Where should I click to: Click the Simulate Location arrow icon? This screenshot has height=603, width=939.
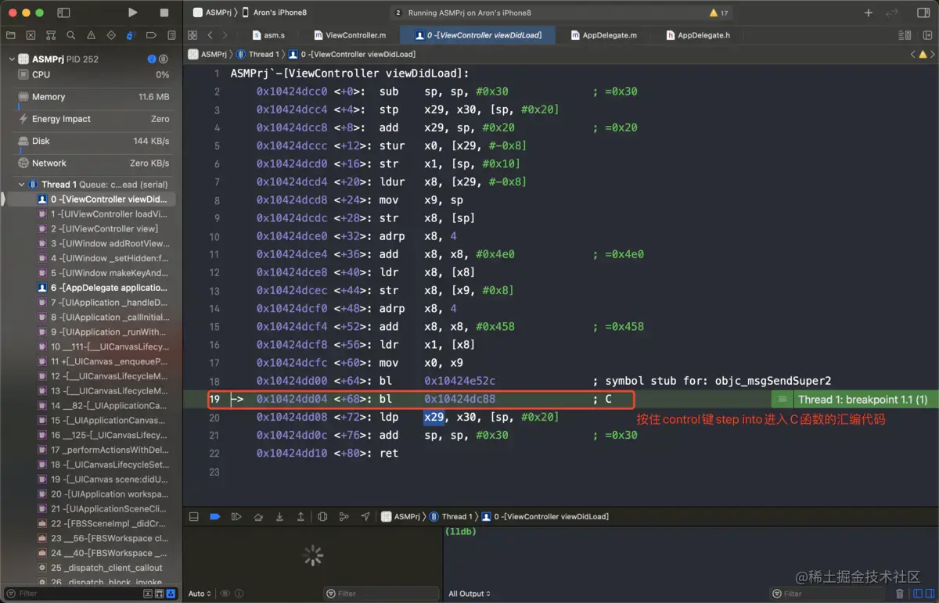[x=365, y=517]
